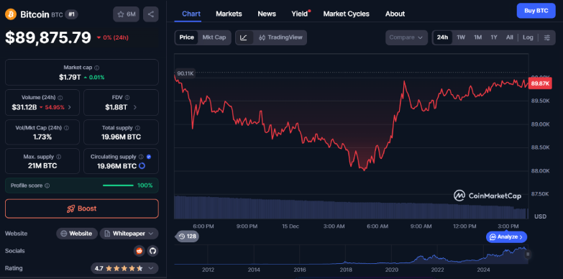Click the #1 rank badge
563x279 pixels.
pos(71,14)
